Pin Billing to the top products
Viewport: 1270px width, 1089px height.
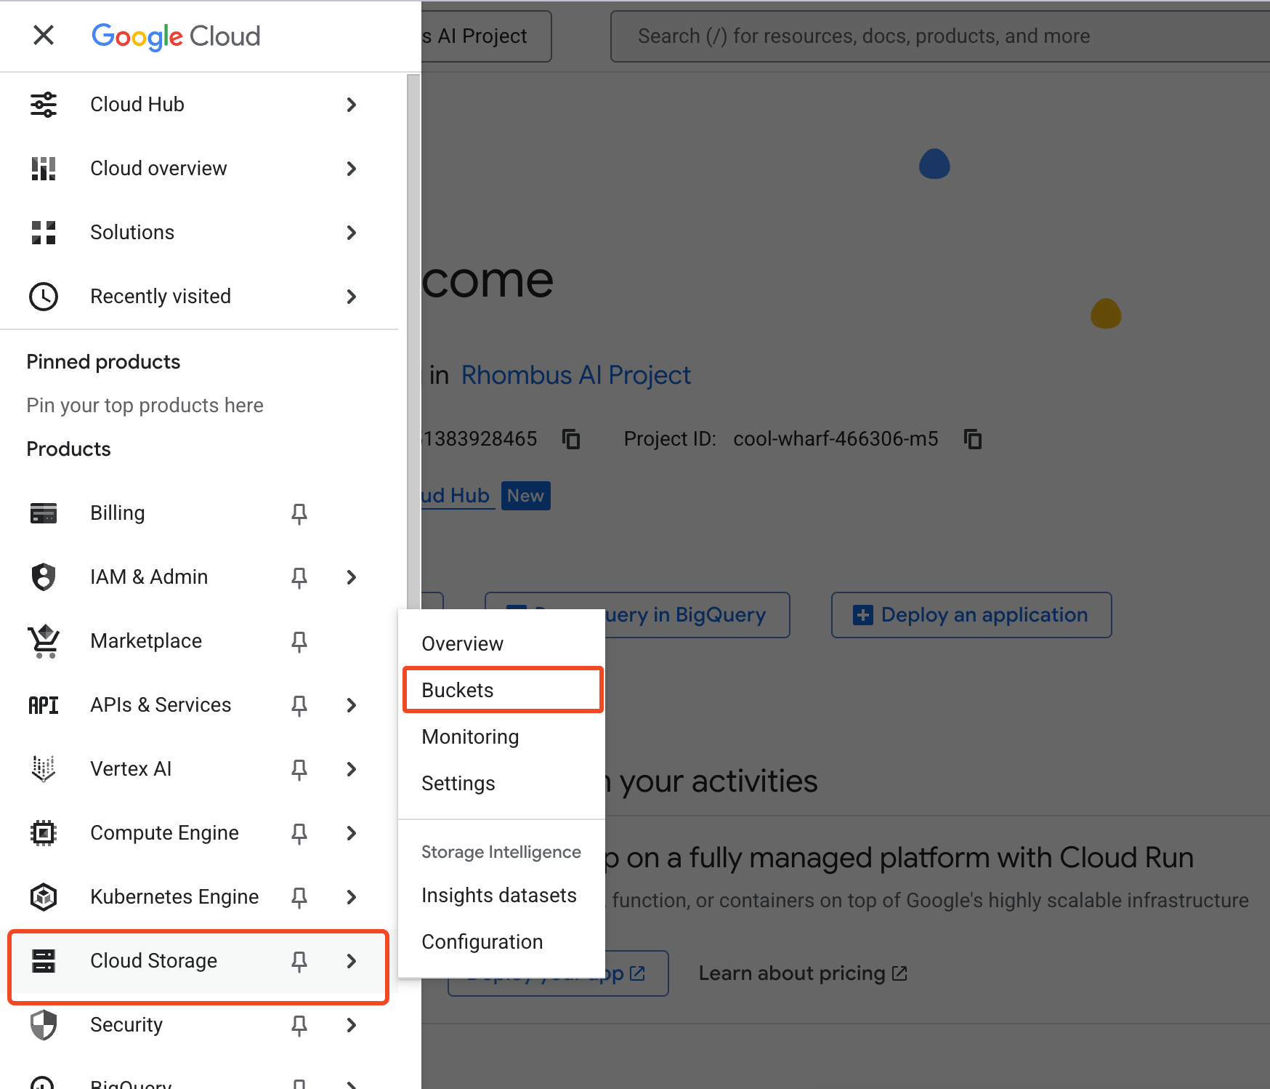[299, 514]
